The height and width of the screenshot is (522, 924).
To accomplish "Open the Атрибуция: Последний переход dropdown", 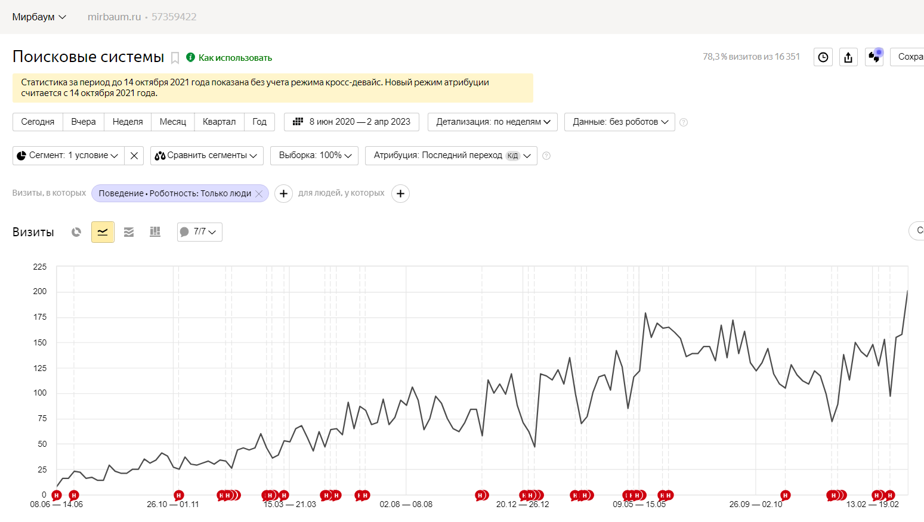I will click(452, 156).
